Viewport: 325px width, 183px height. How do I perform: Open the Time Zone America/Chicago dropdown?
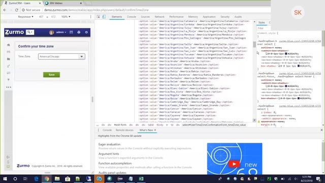point(61,56)
